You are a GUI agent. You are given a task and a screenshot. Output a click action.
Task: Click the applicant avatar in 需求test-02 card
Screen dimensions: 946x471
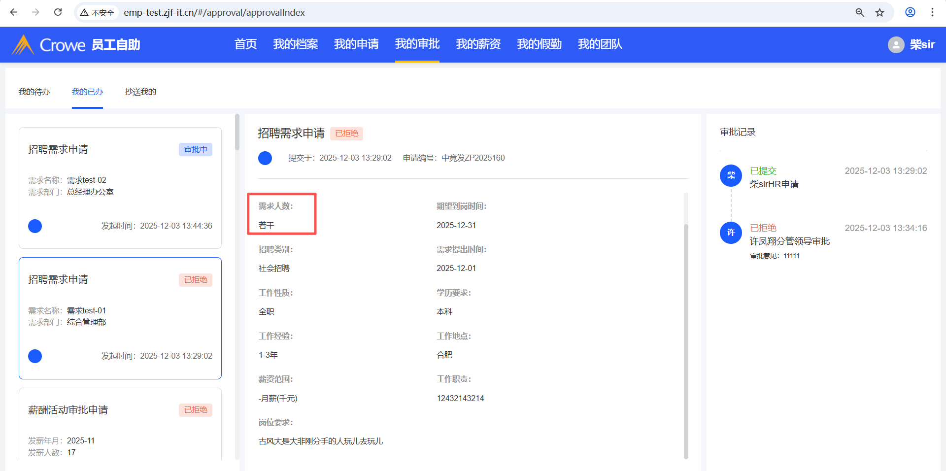pos(35,226)
